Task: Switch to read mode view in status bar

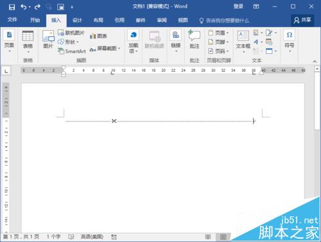Action: pyautogui.click(x=208, y=237)
